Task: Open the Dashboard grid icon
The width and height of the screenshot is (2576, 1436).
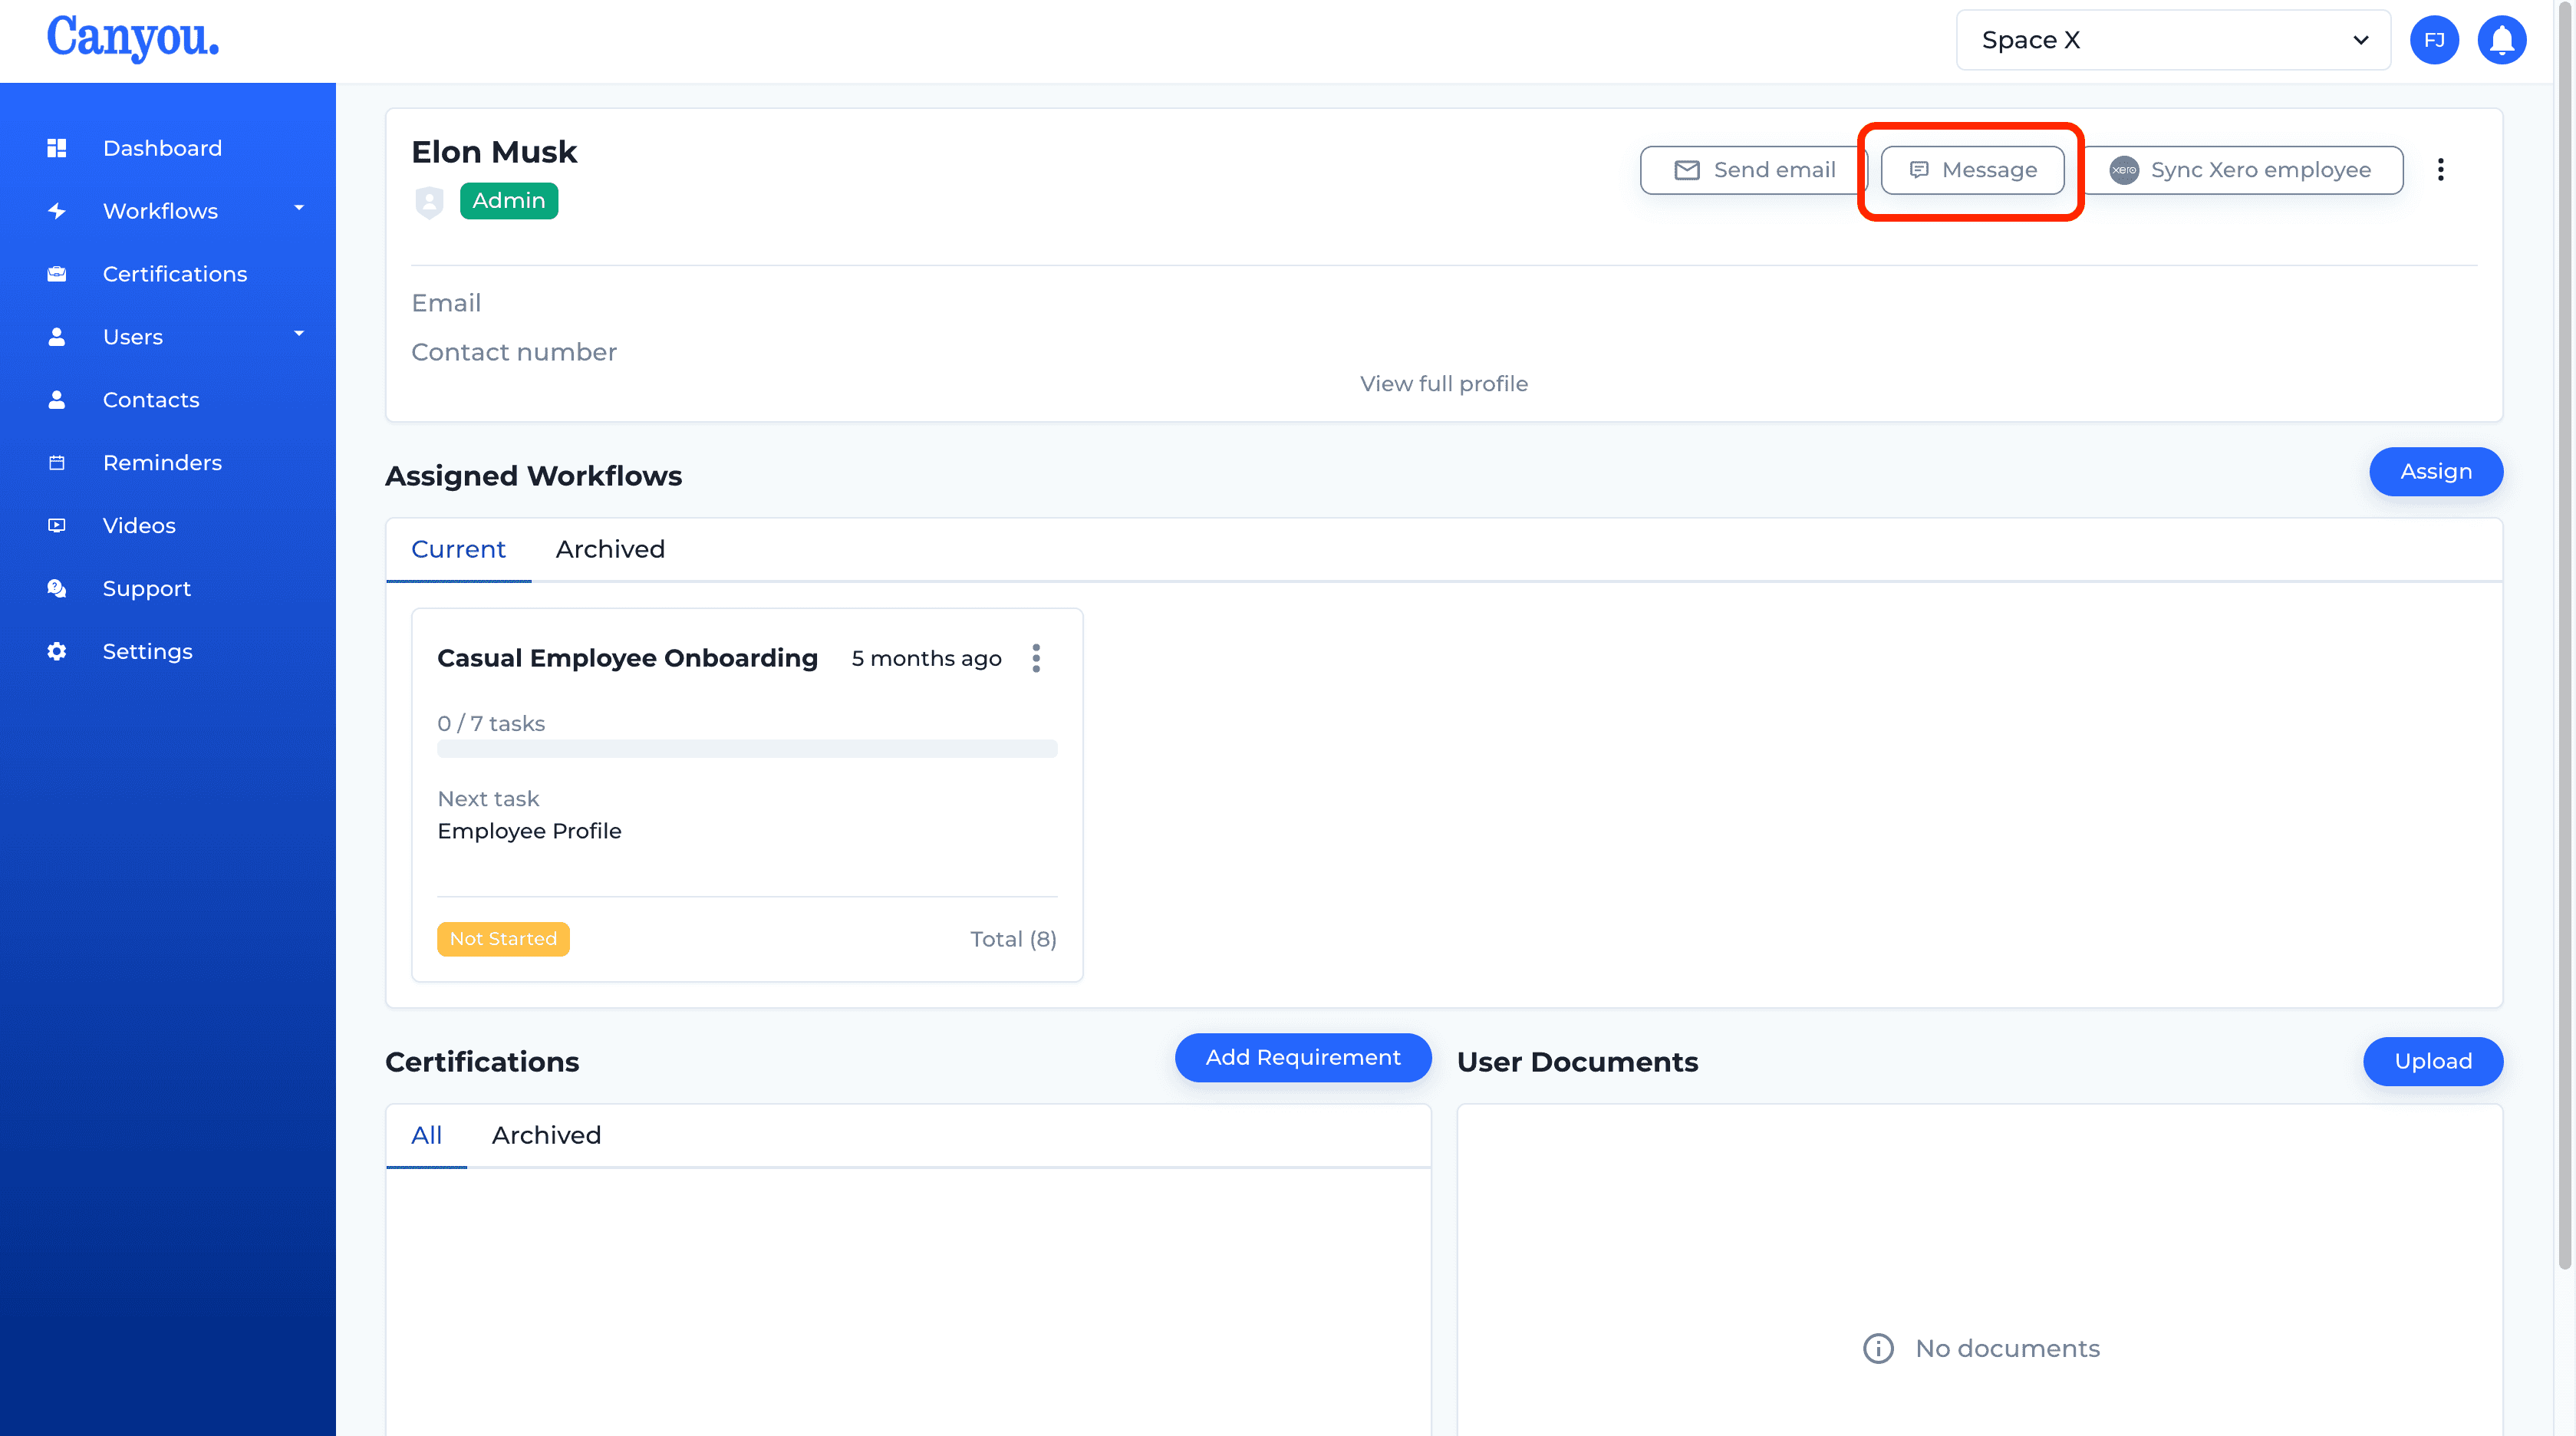Action: tap(57, 148)
